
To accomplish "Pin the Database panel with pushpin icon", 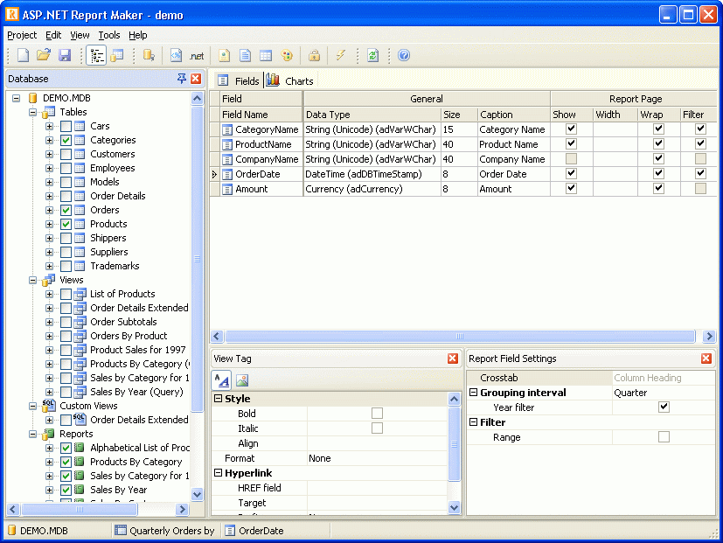I will click(181, 79).
